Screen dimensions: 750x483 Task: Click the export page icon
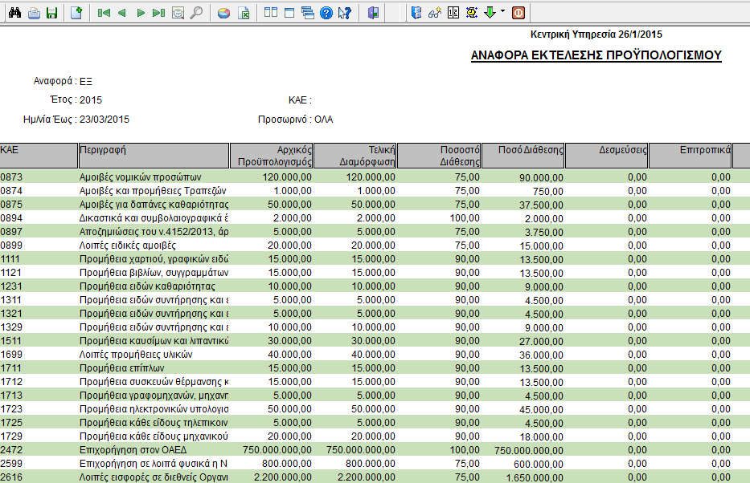click(x=76, y=13)
